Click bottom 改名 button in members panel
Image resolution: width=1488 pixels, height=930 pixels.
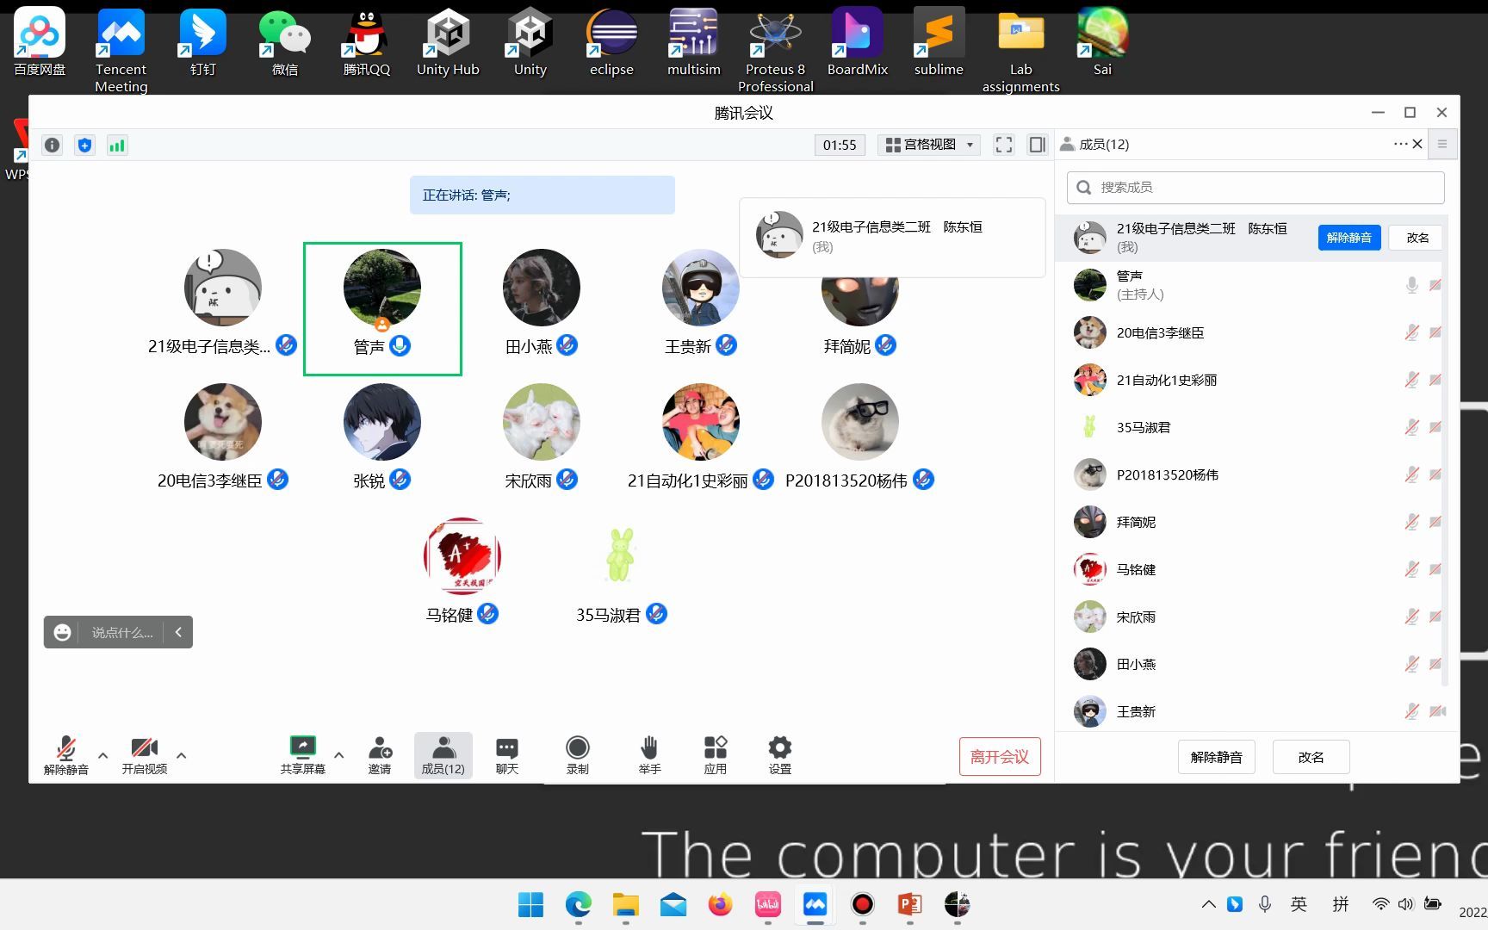(x=1311, y=757)
